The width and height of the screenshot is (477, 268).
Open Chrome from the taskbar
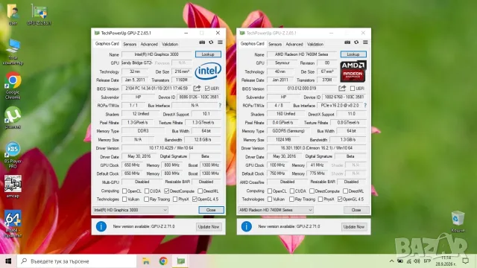point(163,261)
